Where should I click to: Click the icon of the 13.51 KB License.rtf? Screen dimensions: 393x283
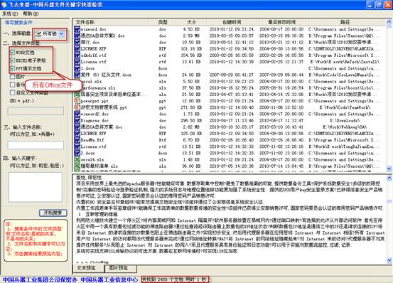click(77, 146)
